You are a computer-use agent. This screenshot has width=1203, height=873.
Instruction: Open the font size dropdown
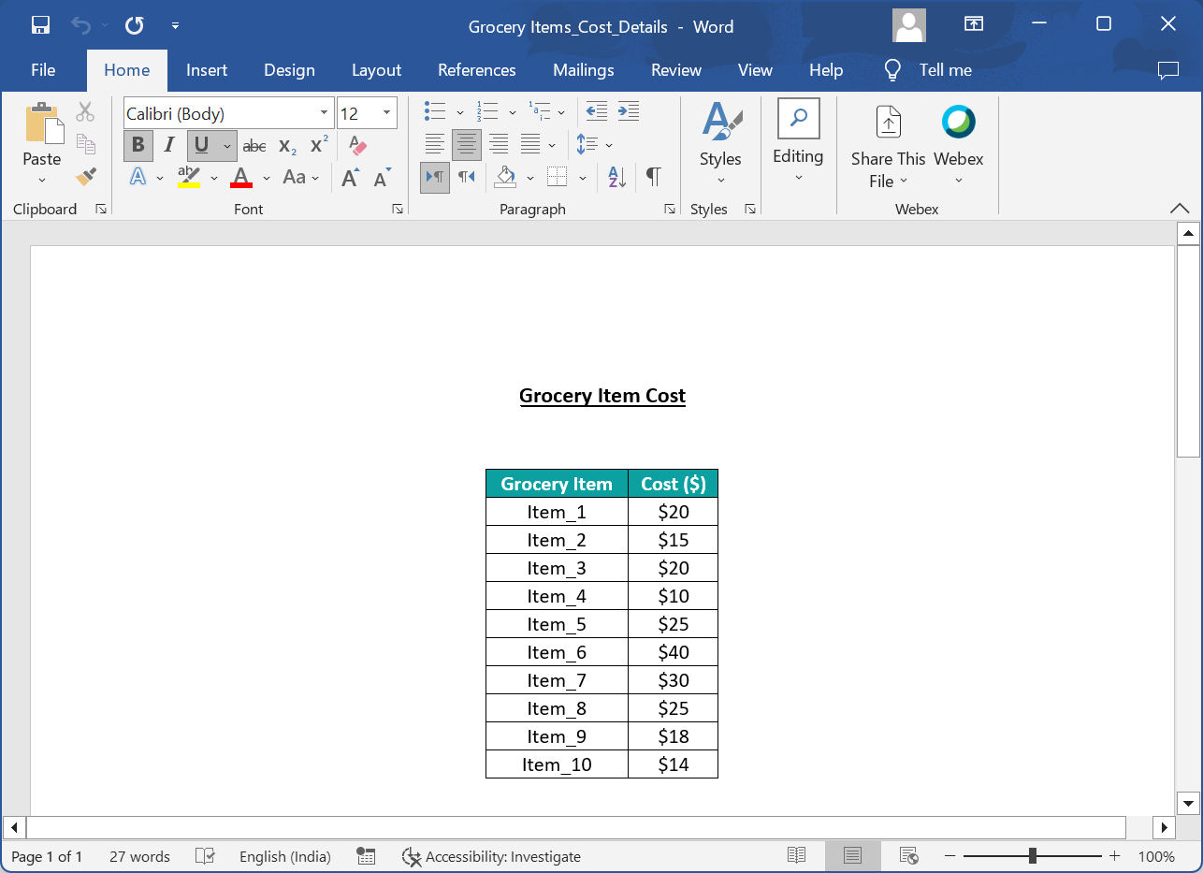(x=387, y=113)
